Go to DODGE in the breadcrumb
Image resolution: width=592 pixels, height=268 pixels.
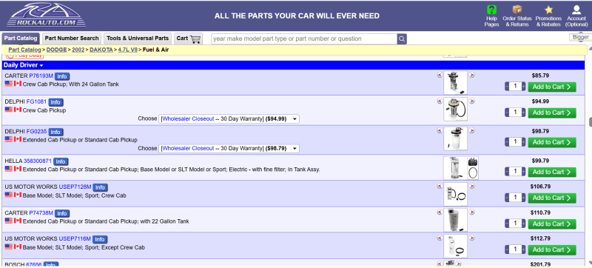coord(56,50)
